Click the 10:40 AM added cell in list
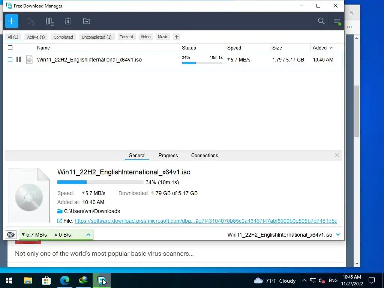384x288 pixels. click(x=323, y=60)
